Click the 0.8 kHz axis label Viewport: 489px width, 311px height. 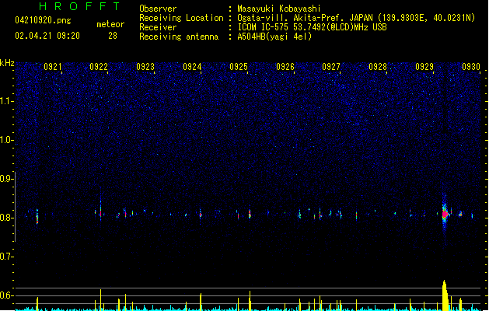point(6,218)
